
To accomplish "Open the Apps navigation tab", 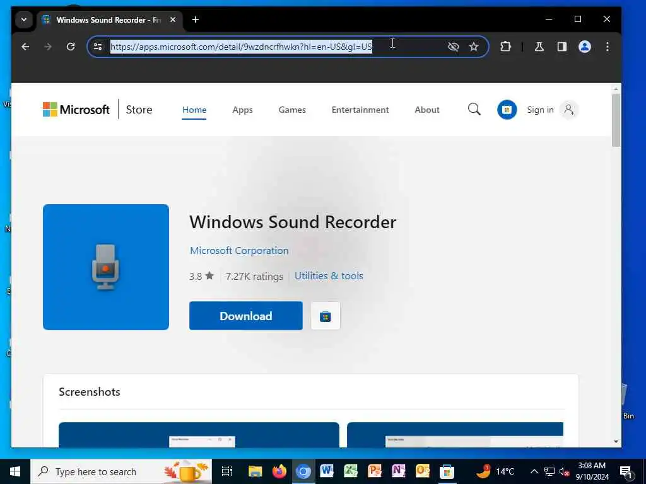I will 242,110.
